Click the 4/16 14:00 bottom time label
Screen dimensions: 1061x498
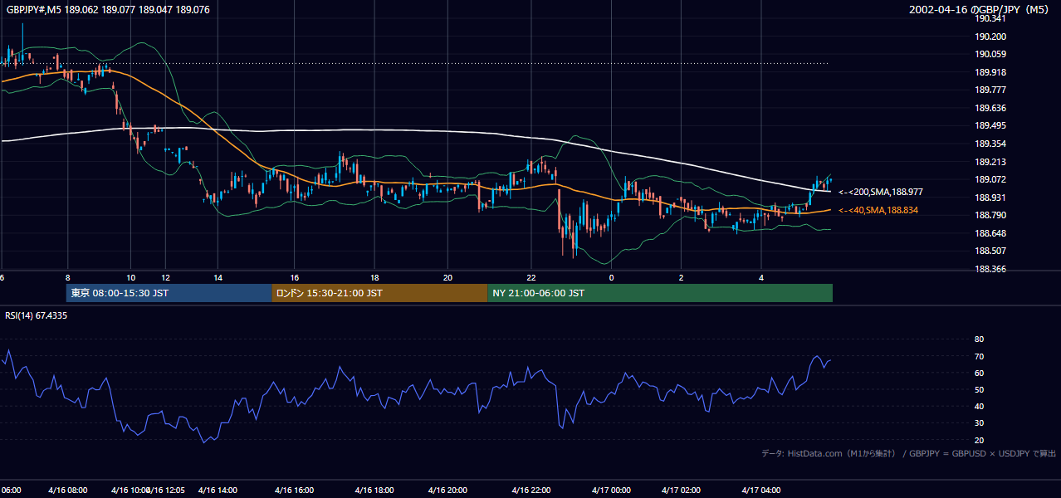coord(218,490)
